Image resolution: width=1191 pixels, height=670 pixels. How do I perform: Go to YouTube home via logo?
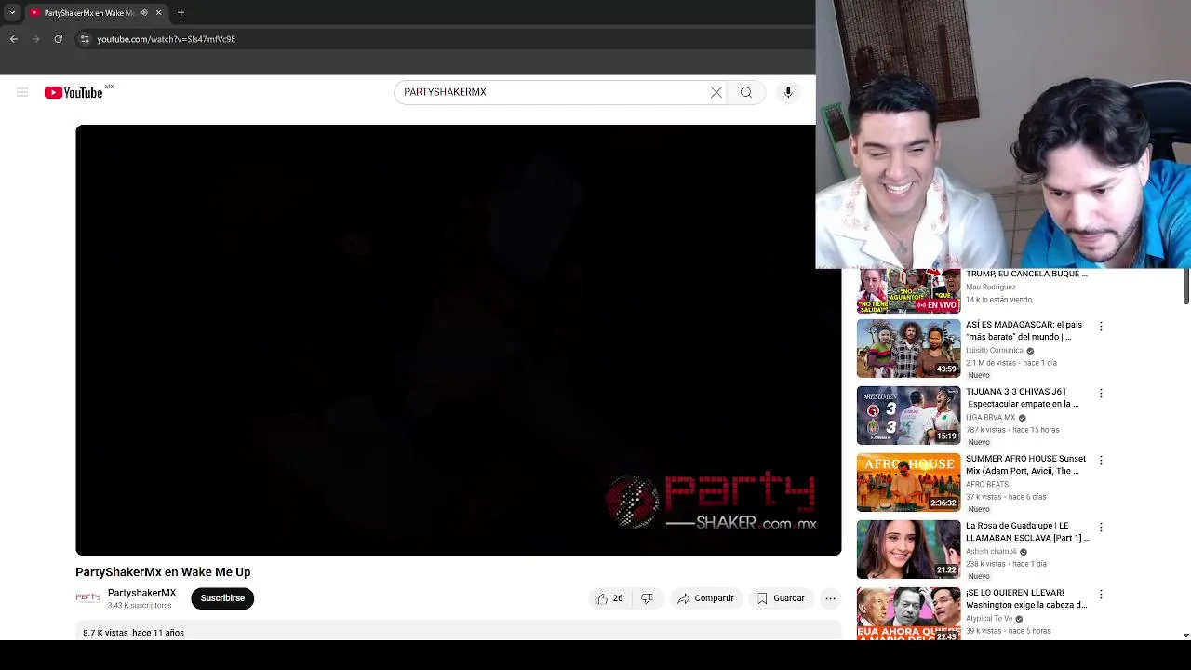[x=74, y=92]
